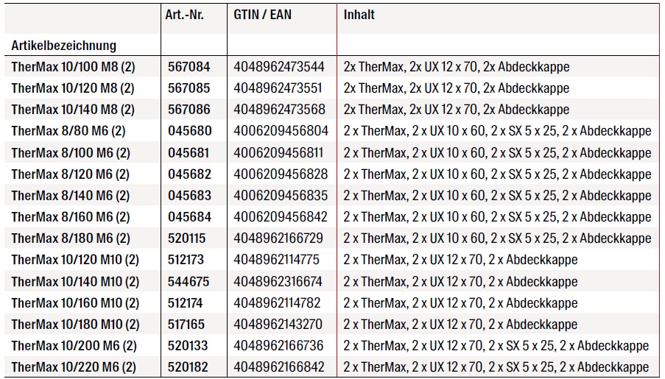Click EAN code 4006209456828
The image size is (665, 379).
281,174
